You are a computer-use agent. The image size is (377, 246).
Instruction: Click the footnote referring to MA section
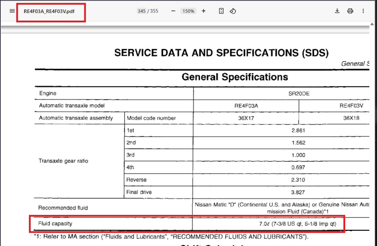coord(171,237)
